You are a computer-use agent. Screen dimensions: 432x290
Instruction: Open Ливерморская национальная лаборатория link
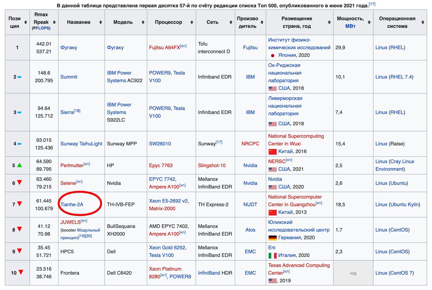click(x=285, y=106)
